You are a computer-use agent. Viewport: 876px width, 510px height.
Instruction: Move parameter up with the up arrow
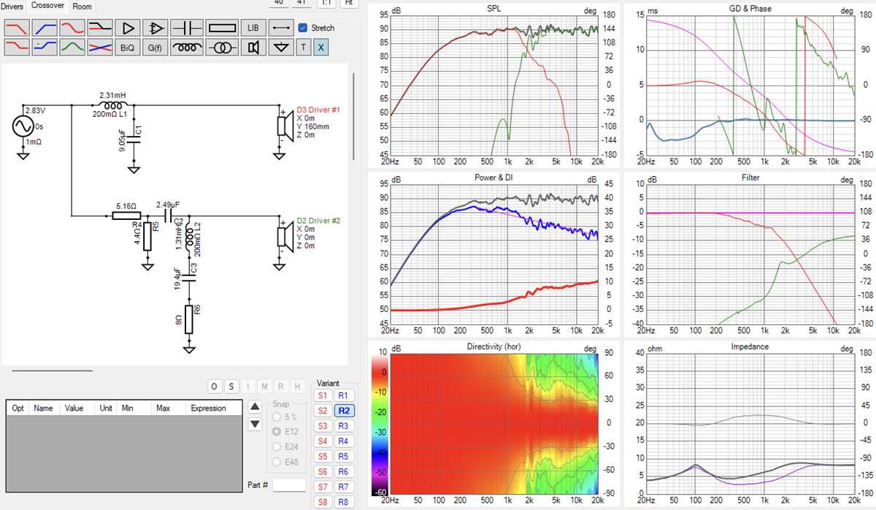tap(255, 407)
